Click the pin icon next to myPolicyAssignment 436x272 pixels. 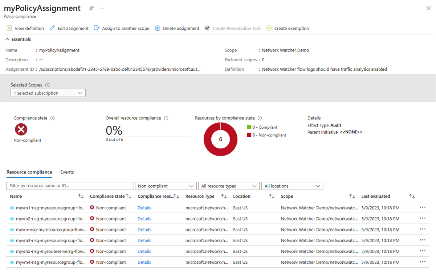click(91, 8)
